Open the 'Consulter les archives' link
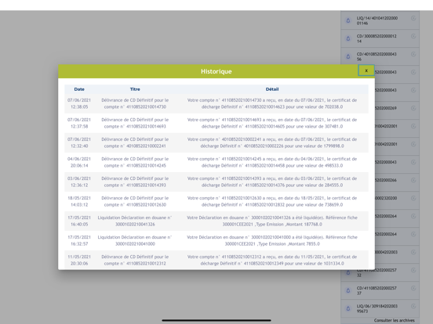The image size is (433, 324). [394, 320]
